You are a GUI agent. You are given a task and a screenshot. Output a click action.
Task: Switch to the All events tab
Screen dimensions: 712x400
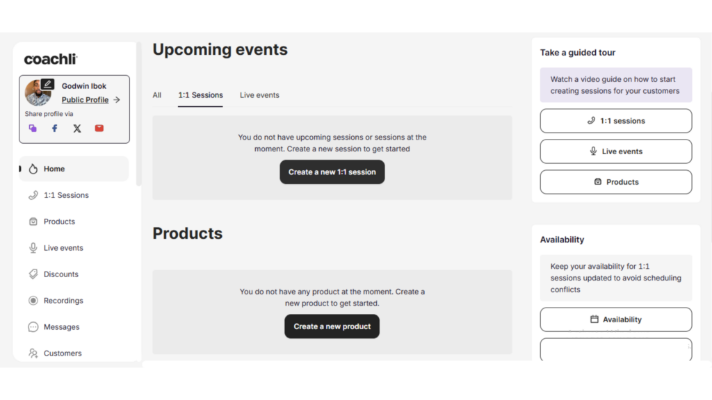click(156, 95)
